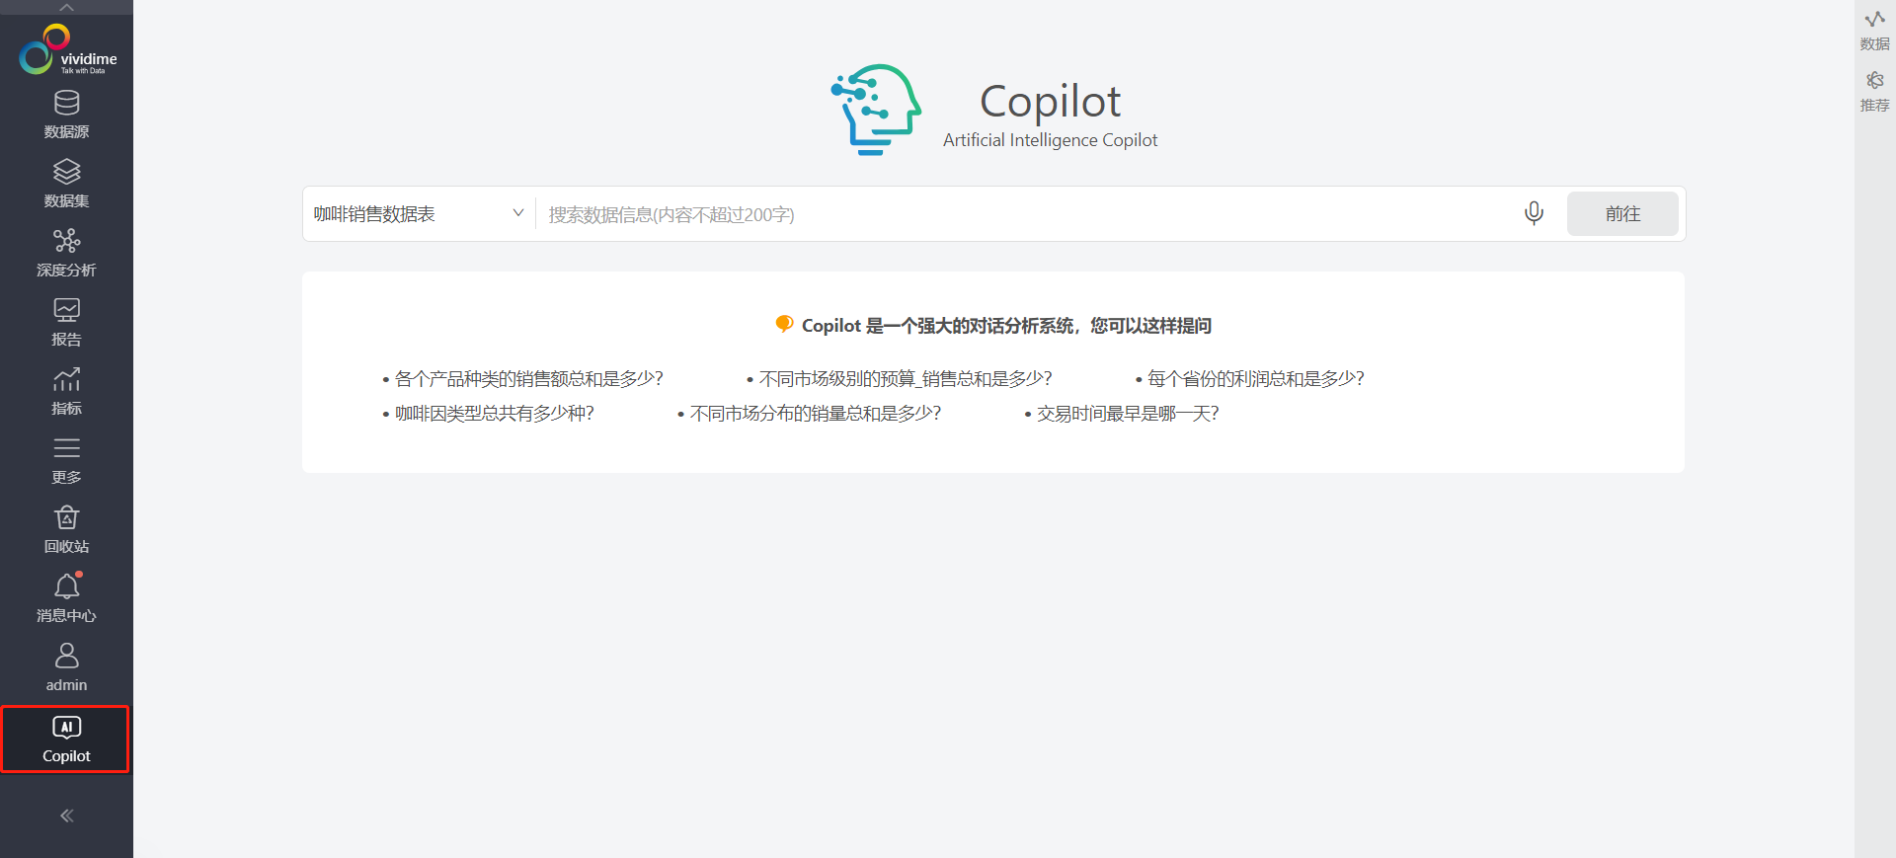Open the 数据 panel at right edge
Viewport: 1896px width, 858px height.
click(1874, 31)
